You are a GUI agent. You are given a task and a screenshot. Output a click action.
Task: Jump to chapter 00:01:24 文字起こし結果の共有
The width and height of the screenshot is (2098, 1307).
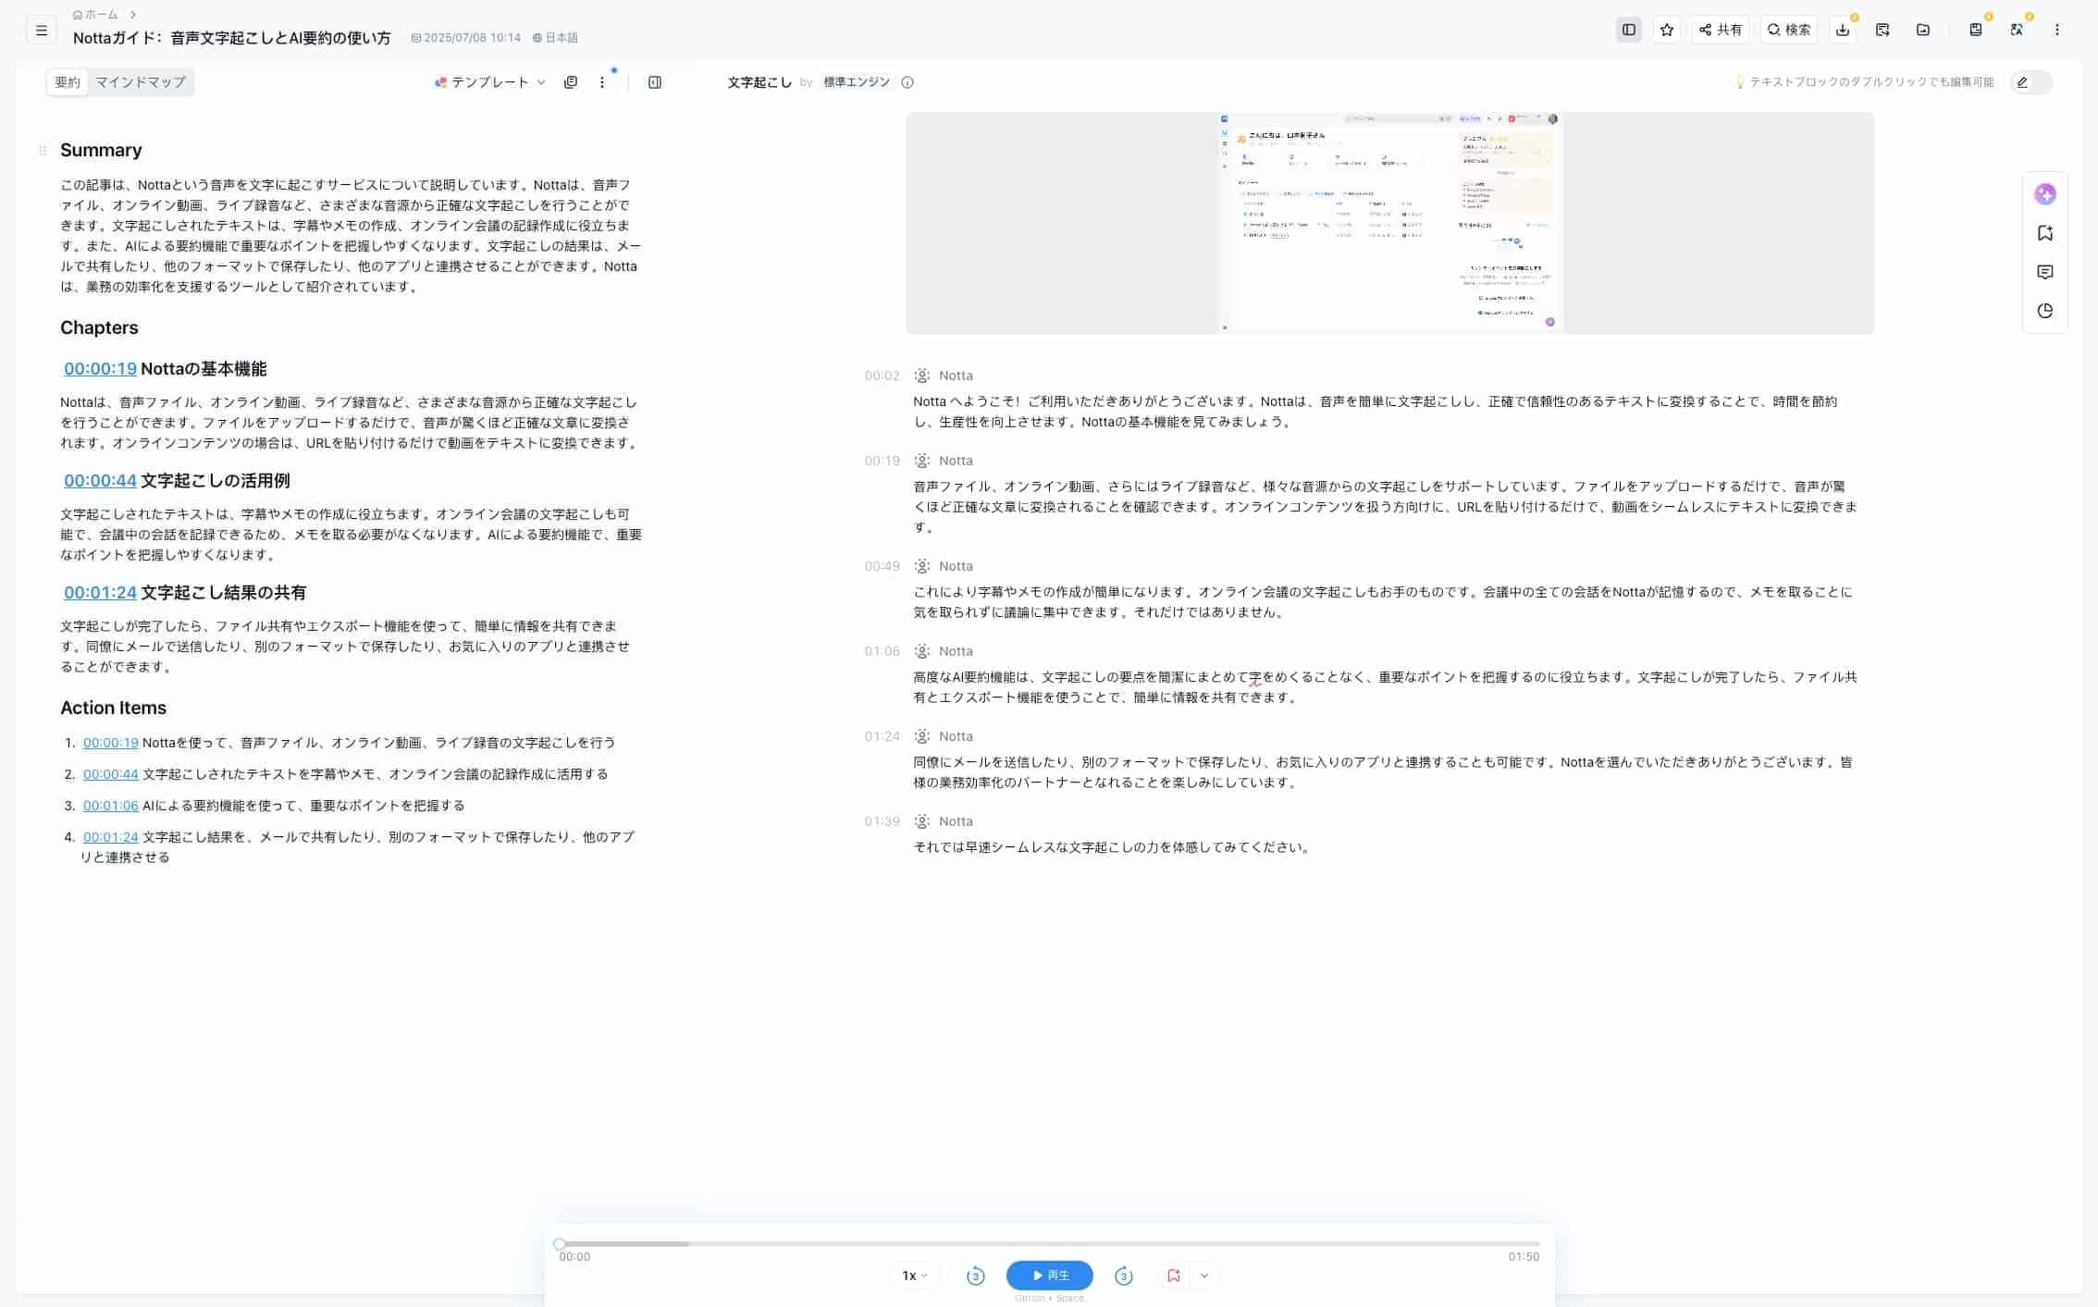coord(99,593)
